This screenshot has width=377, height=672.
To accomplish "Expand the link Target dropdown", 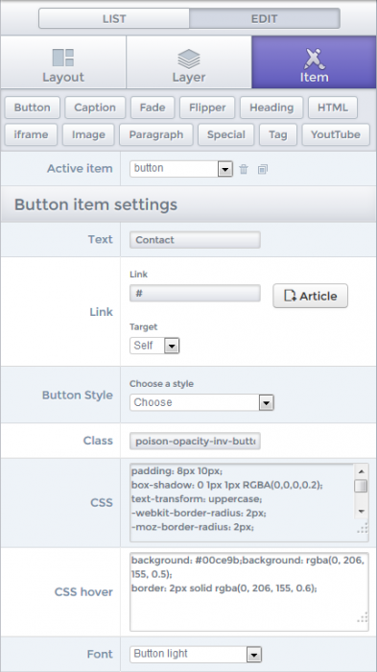I will coord(154,346).
